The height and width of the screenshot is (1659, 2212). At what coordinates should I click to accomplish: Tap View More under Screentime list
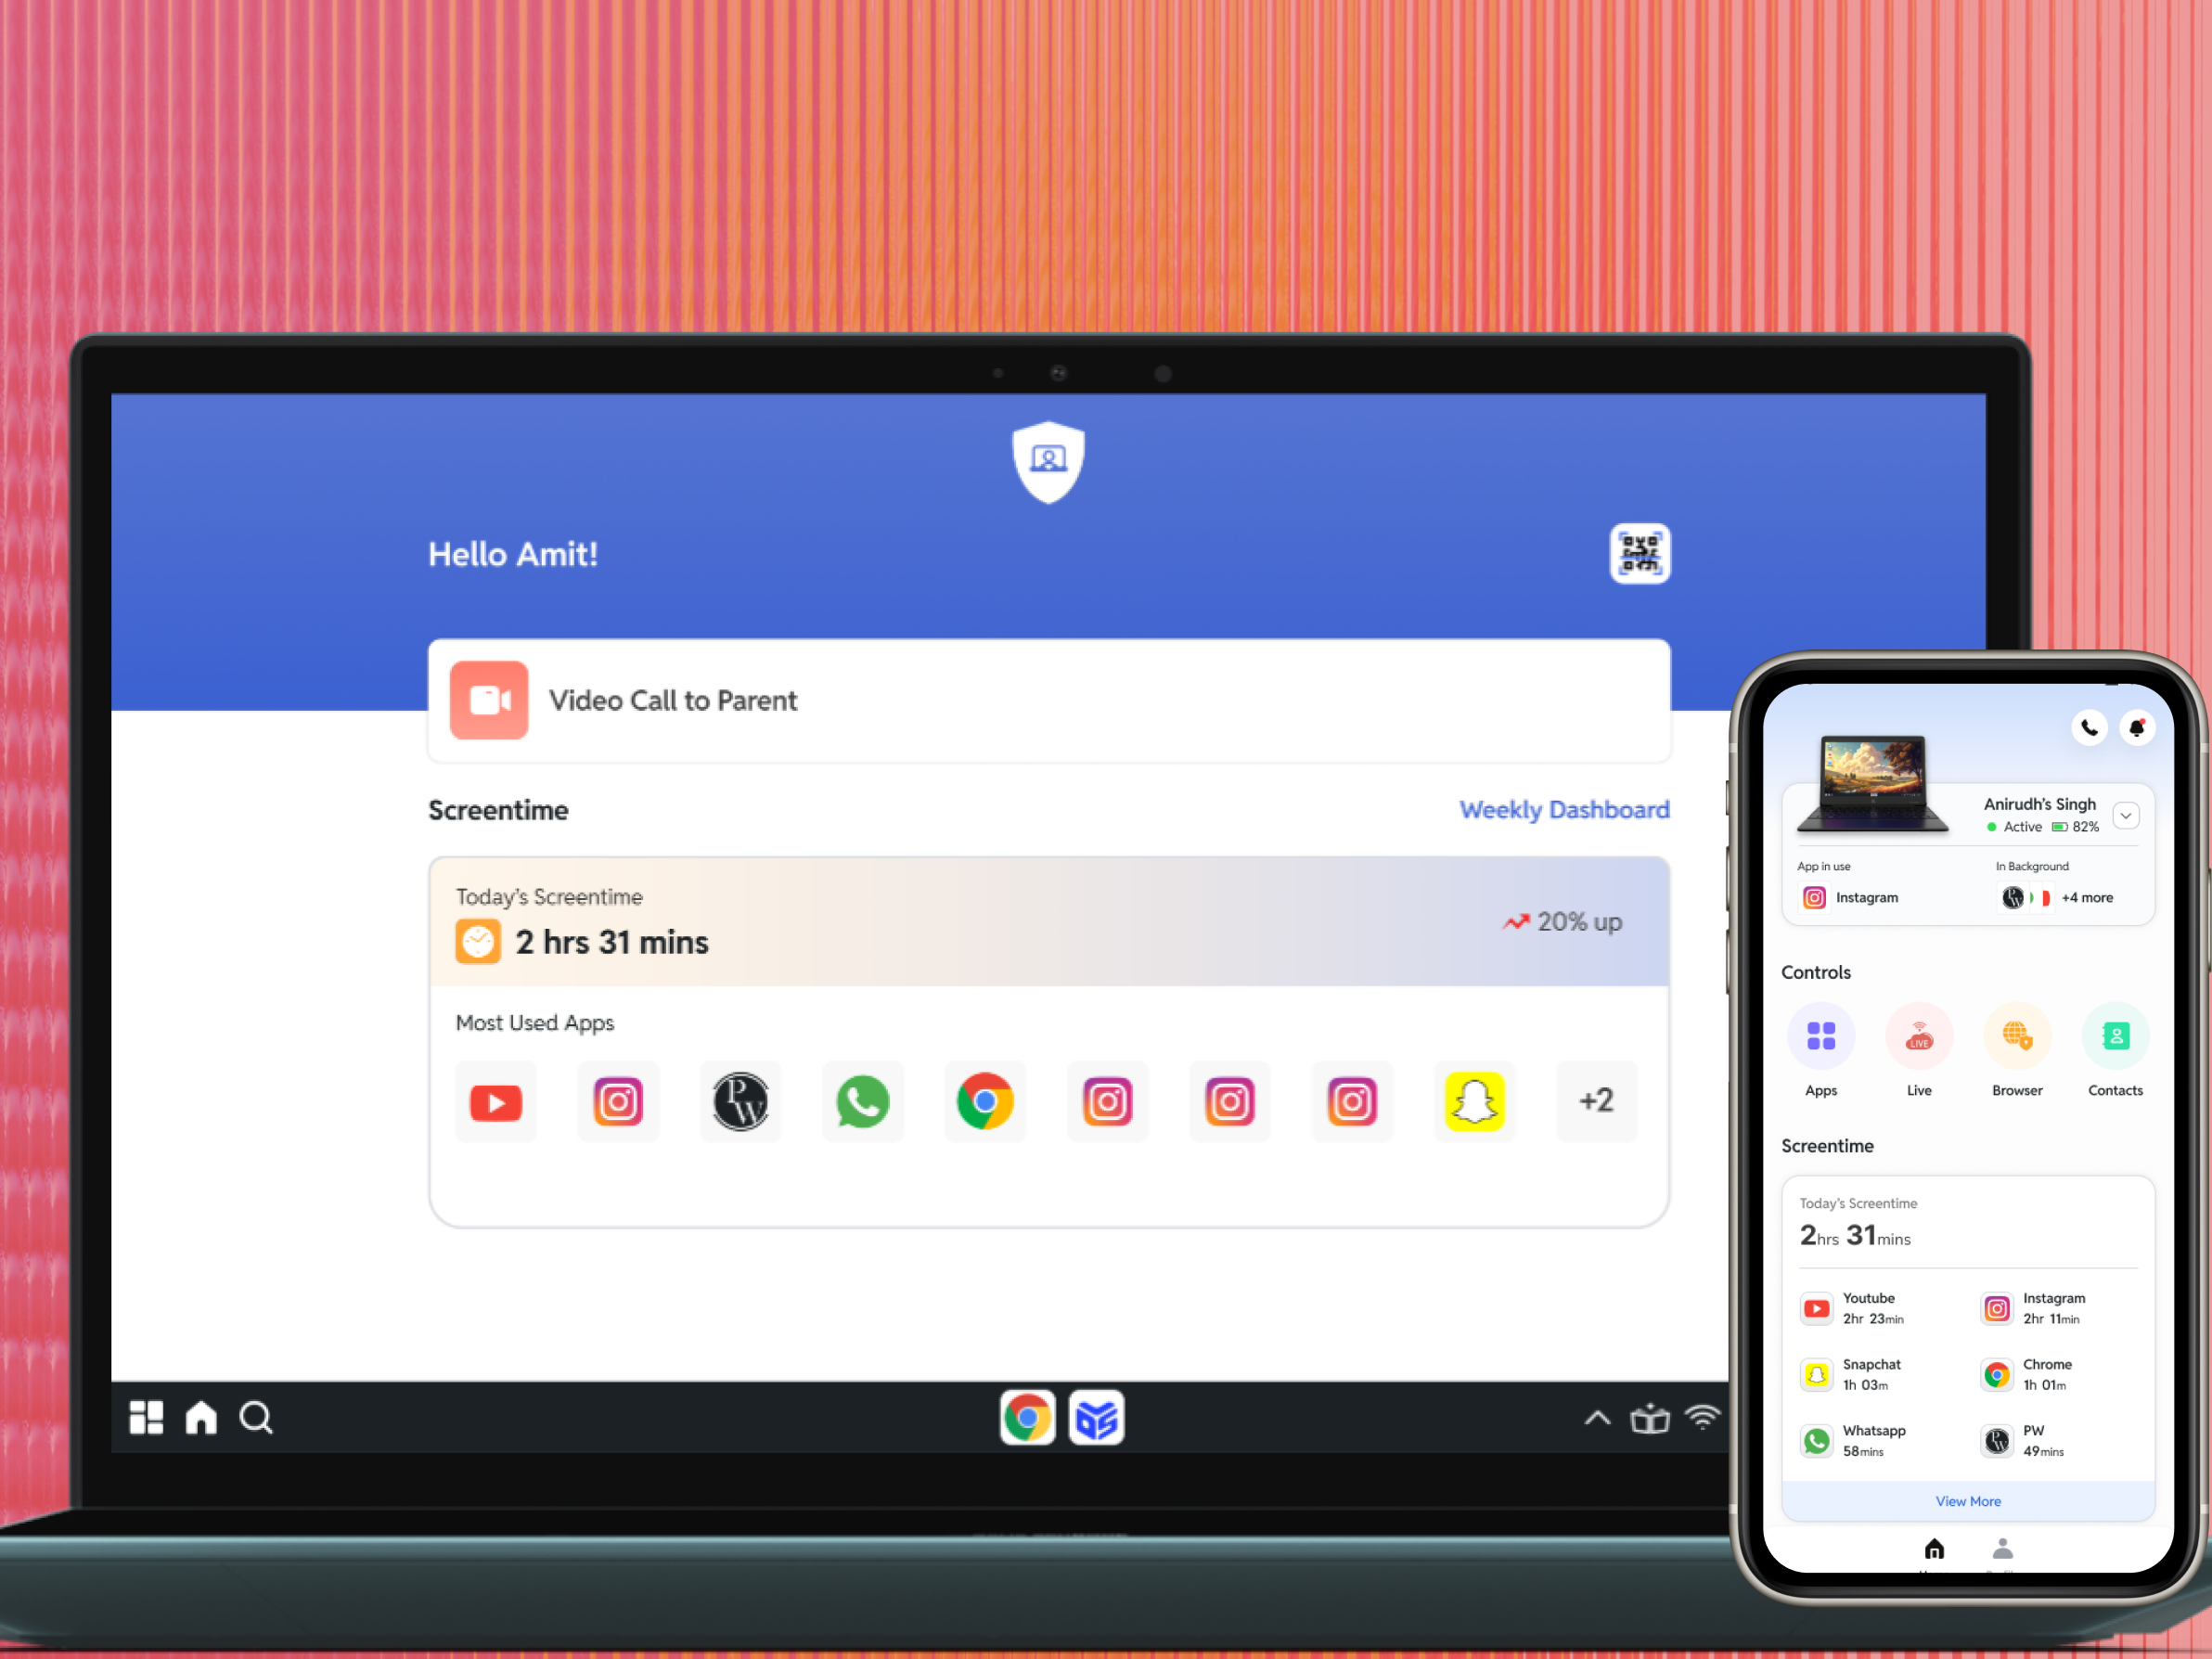coord(1967,1500)
